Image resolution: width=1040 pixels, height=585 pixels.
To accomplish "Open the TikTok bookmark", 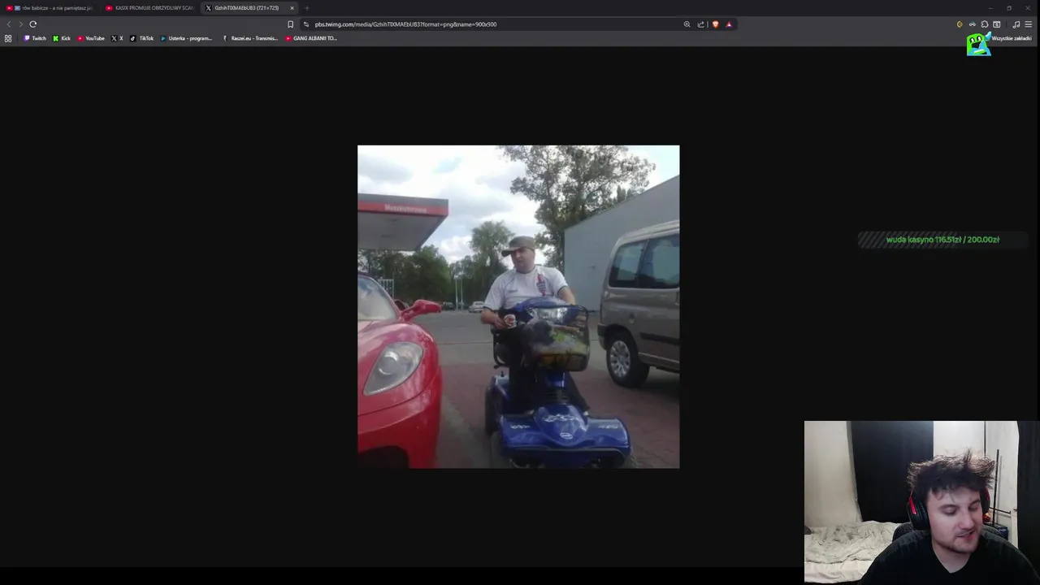I will (x=142, y=38).
